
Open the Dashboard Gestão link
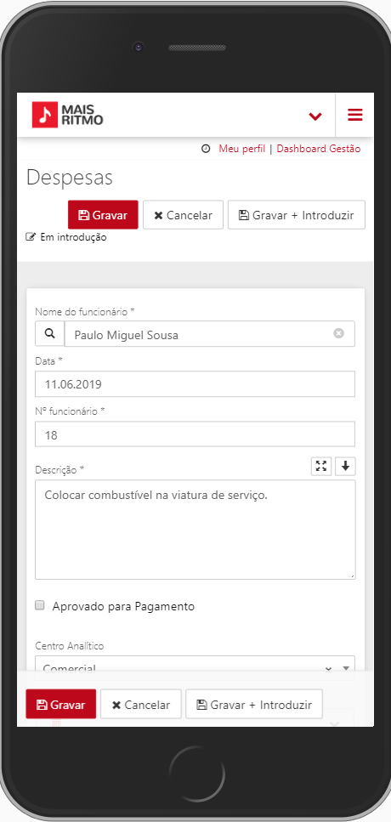click(319, 149)
